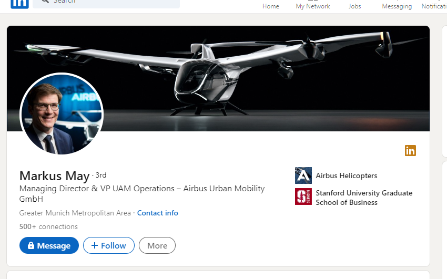The height and width of the screenshot is (279, 447).
Task: Click the Markus May profile name
Action: (x=54, y=175)
